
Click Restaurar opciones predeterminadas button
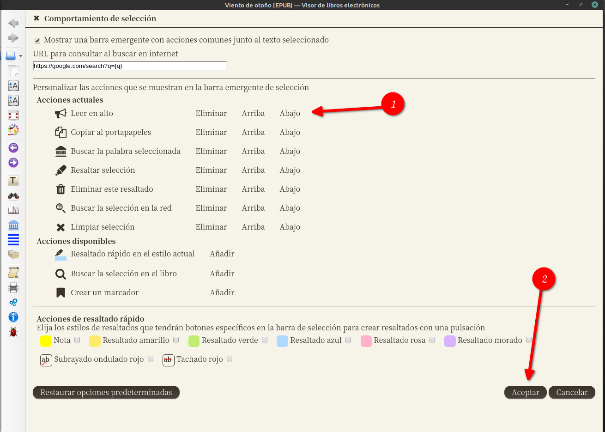click(x=106, y=392)
